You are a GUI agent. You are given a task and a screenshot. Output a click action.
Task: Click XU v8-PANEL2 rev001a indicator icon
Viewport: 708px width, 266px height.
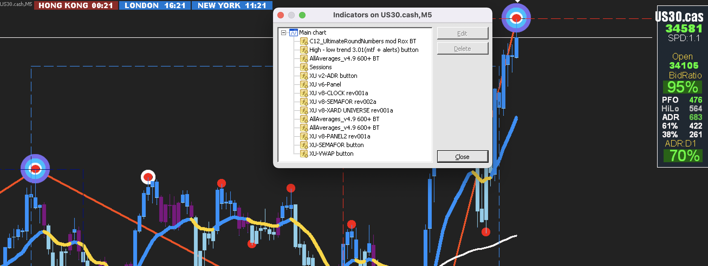(x=304, y=136)
